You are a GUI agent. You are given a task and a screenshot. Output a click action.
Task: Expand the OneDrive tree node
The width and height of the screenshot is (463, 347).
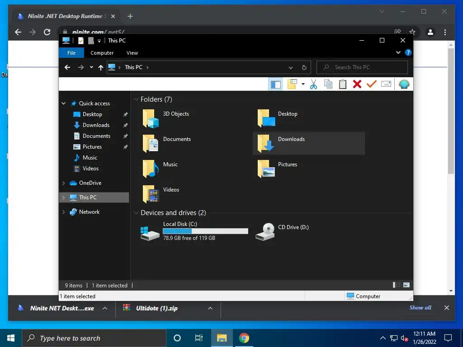tap(63, 183)
